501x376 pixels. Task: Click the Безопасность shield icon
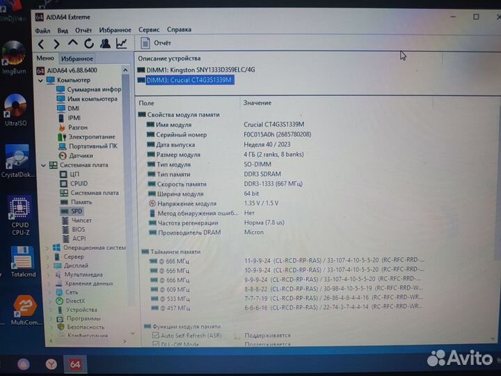(61, 327)
